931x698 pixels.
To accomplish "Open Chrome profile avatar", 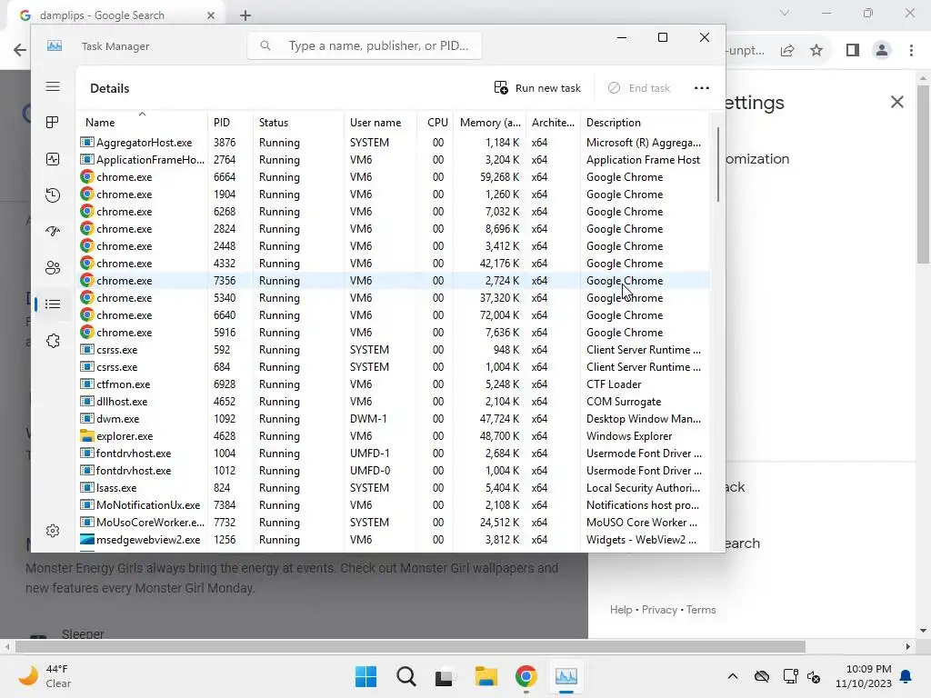I will [x=882, y=51].
